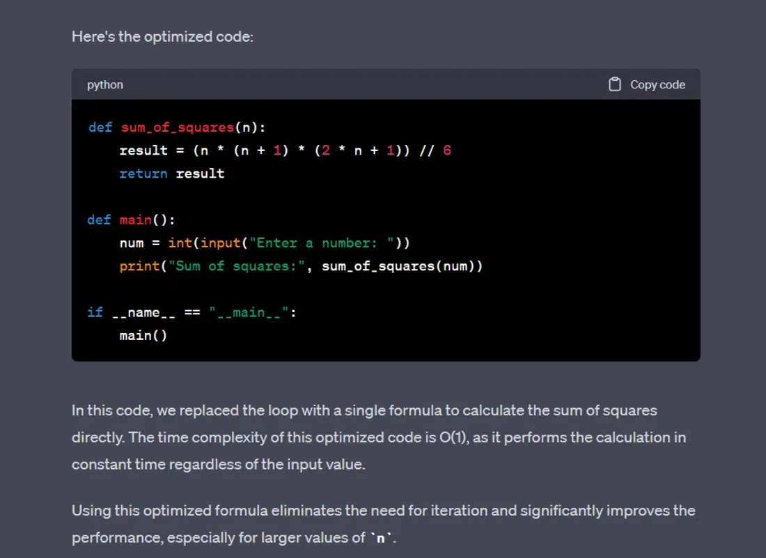Click the line 'constant time regardless of the input value.'

(x=219, y=464)
